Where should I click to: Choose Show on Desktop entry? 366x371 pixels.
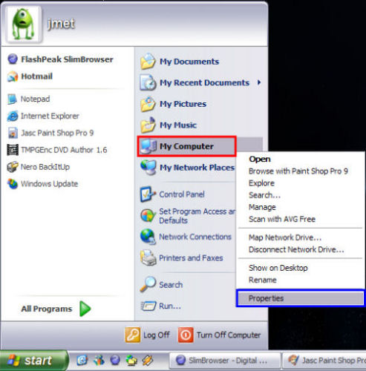point(278,268)
